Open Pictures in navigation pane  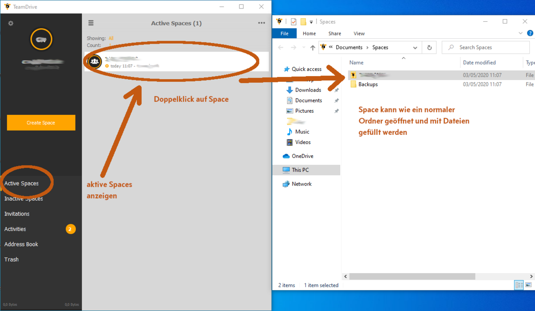[305, 111]
